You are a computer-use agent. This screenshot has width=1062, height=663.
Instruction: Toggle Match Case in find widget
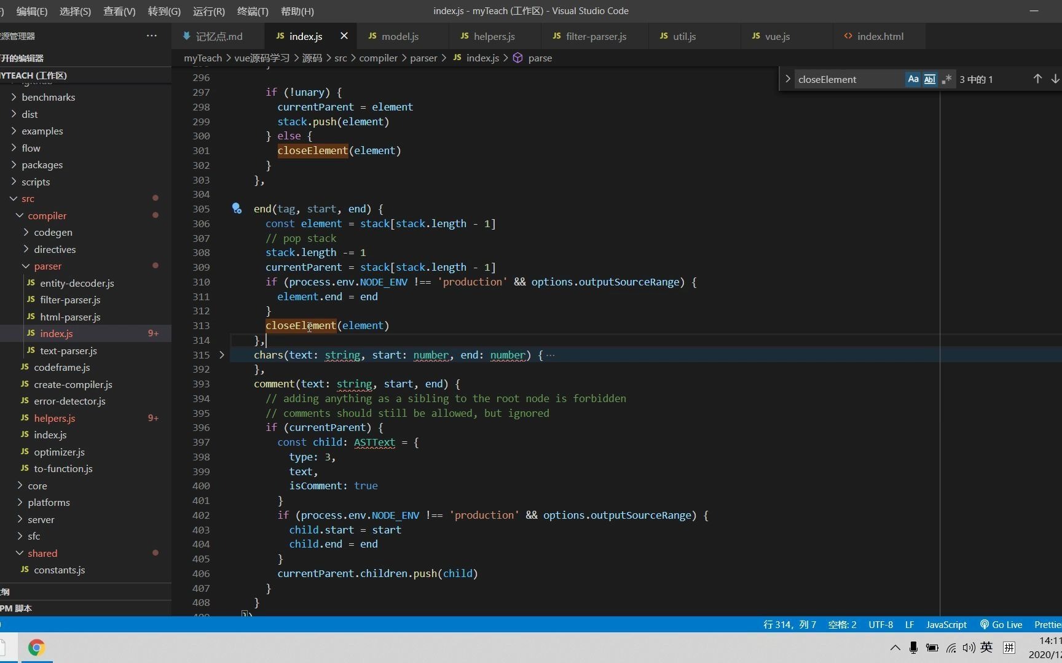click(x=913, y=79)
